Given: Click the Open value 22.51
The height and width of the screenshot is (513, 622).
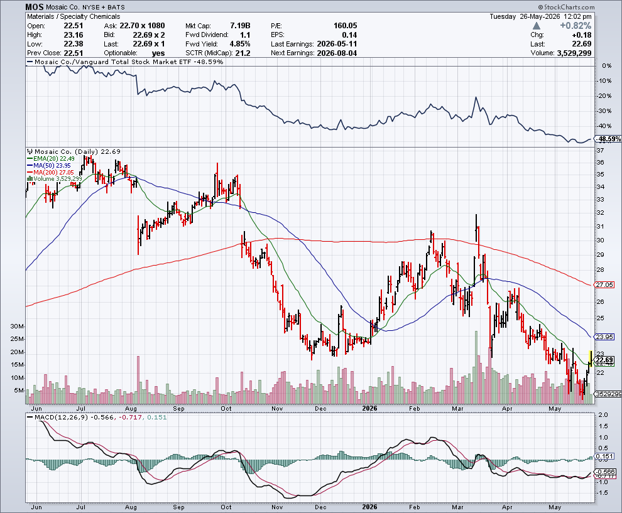Looking at the screenshot, I should click(74, 26).
